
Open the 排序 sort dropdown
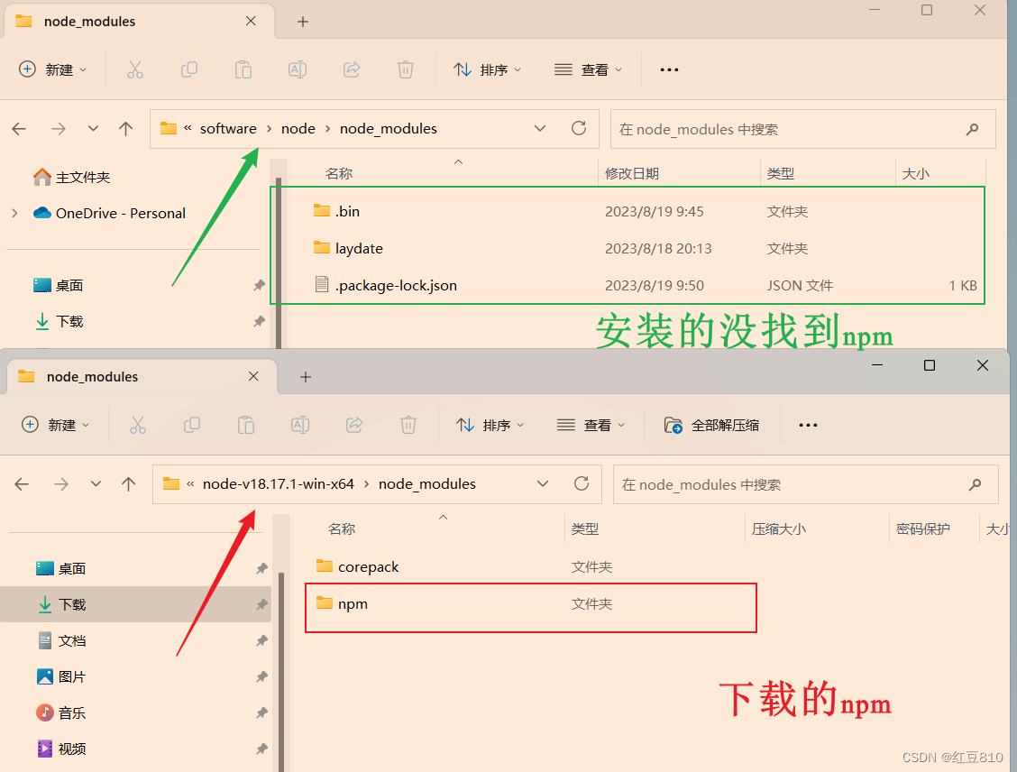coord(488,69)
